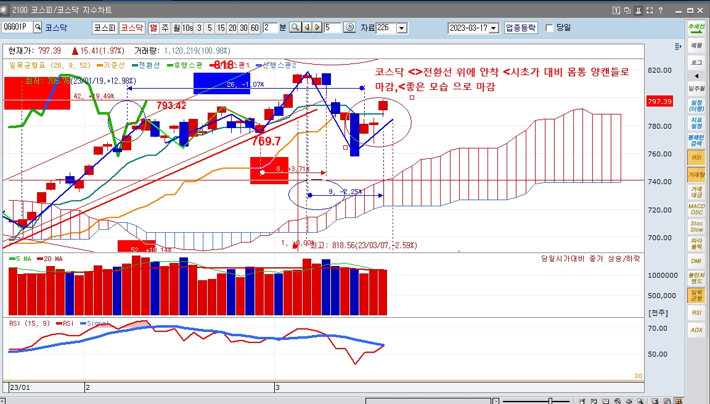Image resolution: width=710 pixels, height=404 pixels.
Task: Click the zoom slider handle in the bottom bar
Action: 550,401
